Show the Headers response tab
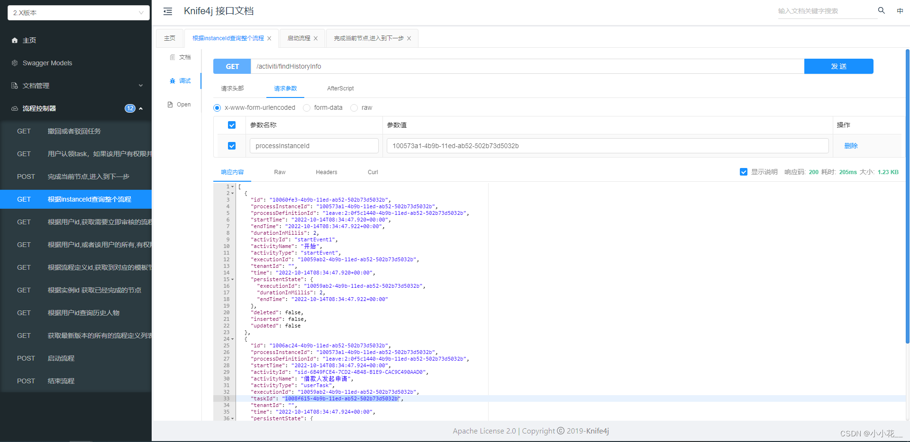The height and width of the screenshot is (442, 910). pyautogui.click(x=327, y=172)
